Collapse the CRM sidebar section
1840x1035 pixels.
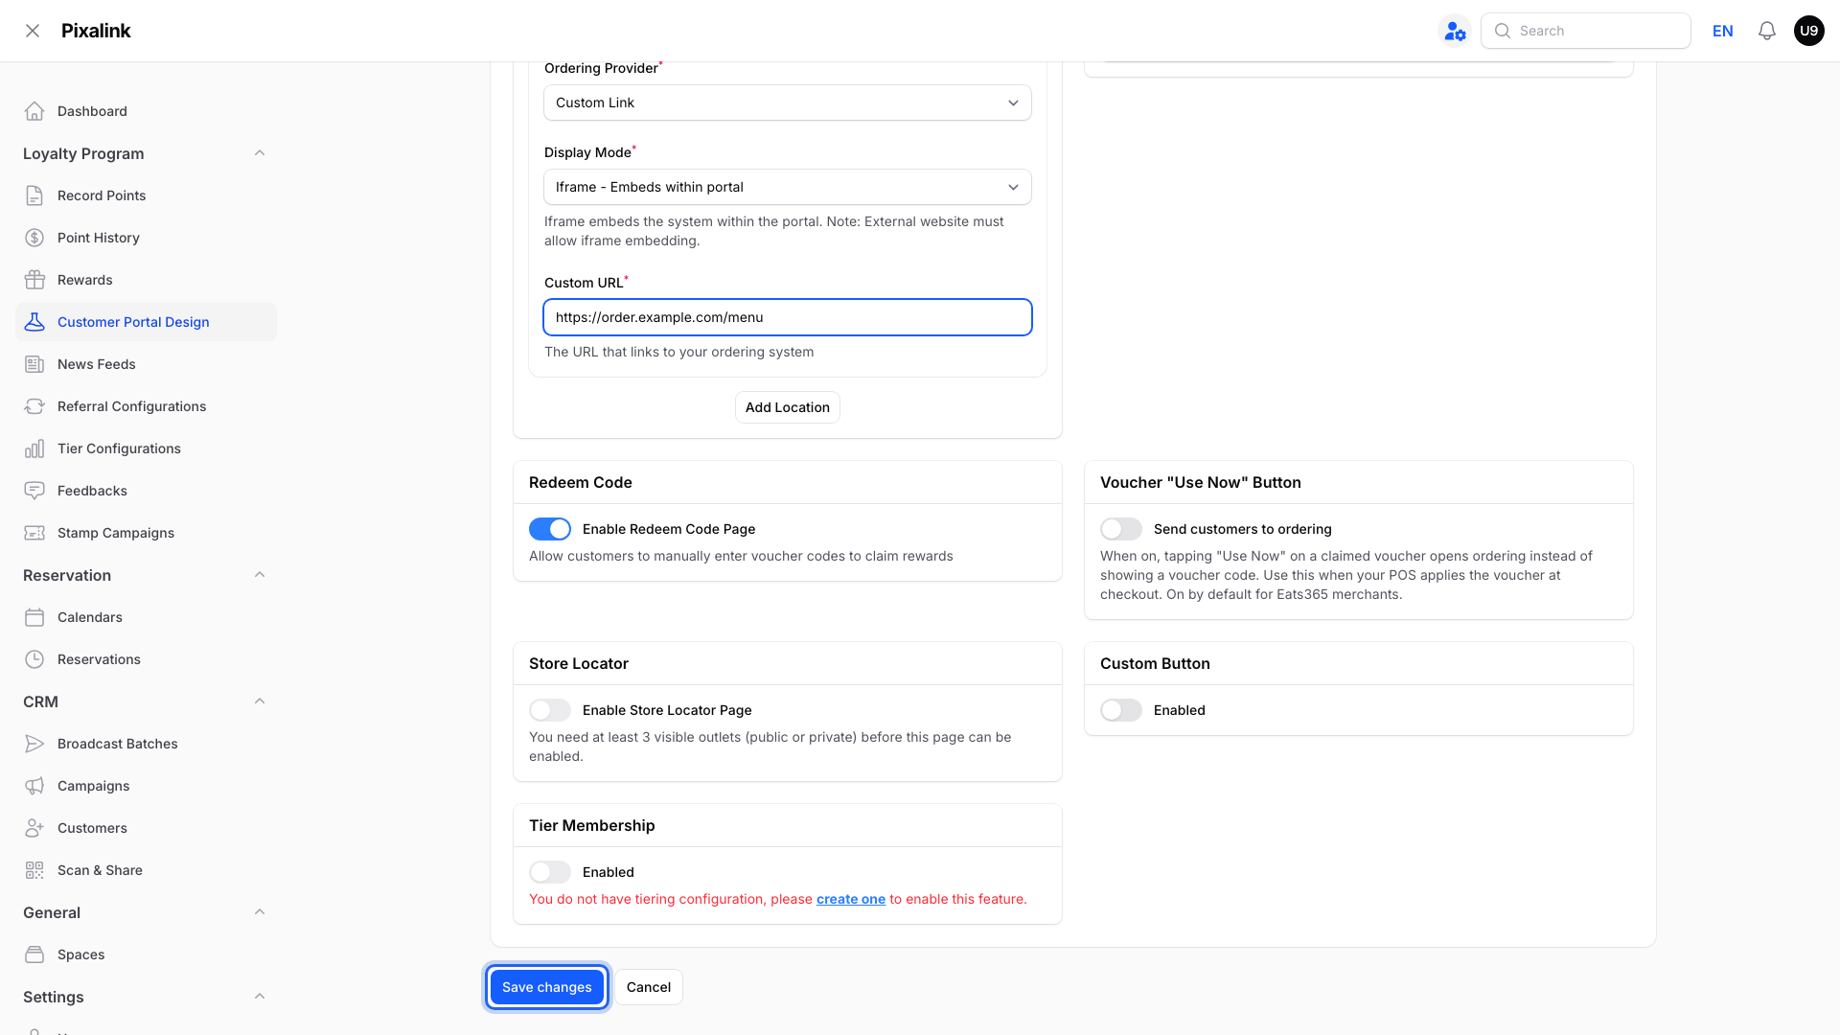[260, 701]
